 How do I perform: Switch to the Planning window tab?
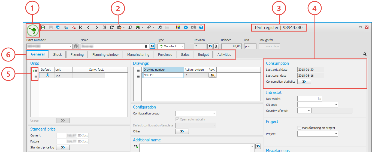click(x=105, y=54)
